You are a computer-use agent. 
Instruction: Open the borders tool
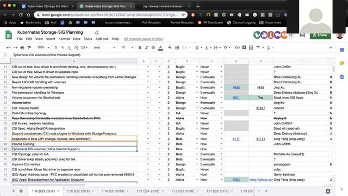click(x=177, y=47)
